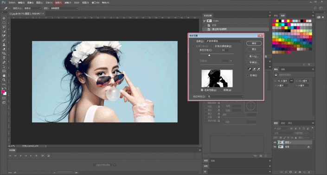Select the Clone Stamp tool
Screen dimensions: 327x175
[4, 45]
